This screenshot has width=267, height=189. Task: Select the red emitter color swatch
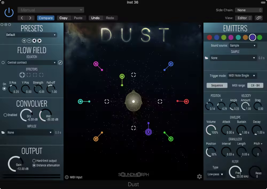point(209,37)
